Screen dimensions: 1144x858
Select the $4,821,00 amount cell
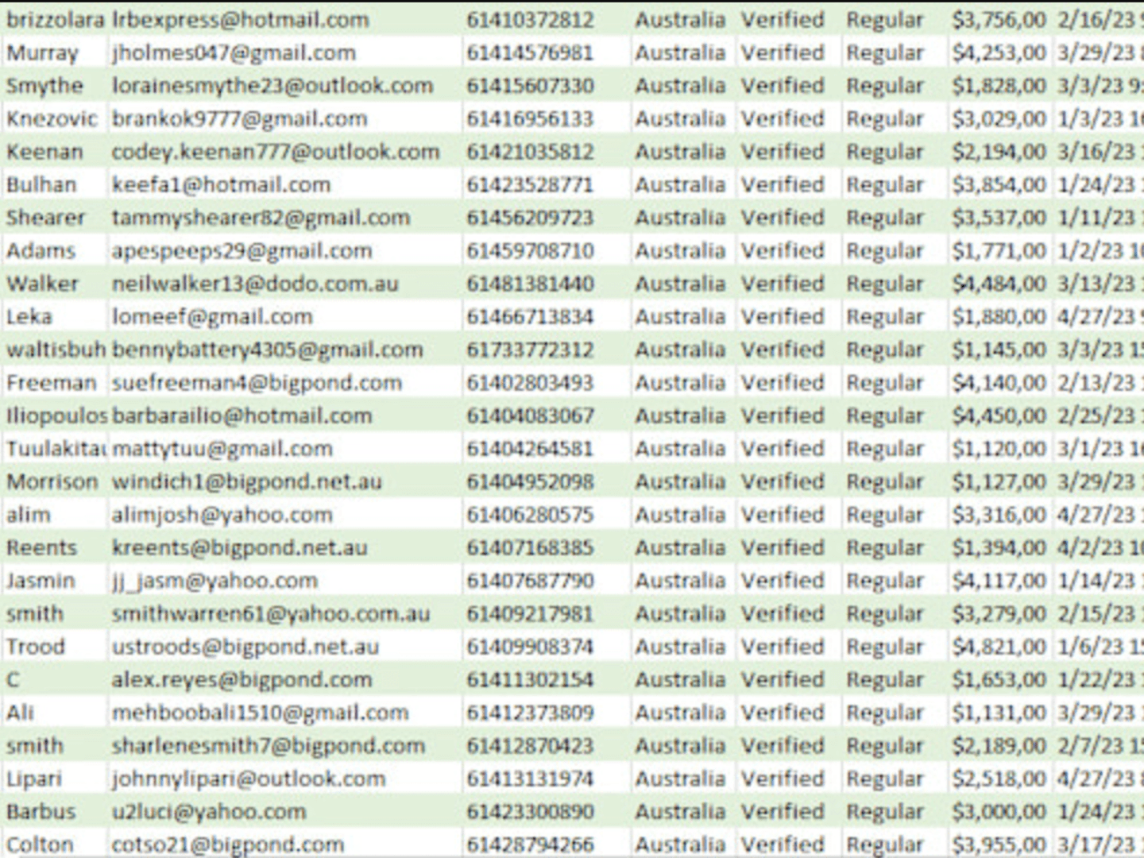(1000, 647)
